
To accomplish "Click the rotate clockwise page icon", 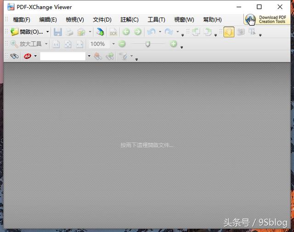I will (208, 32).
